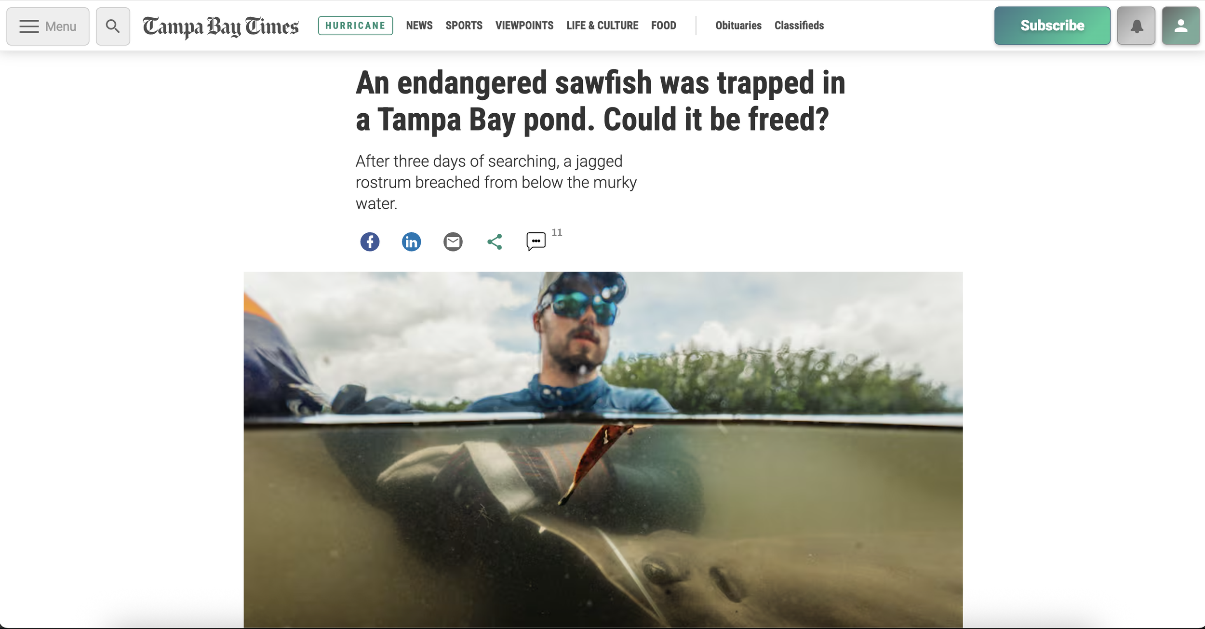The width and height of the screenshot is (1205, 629).
Task: Open the NEWS menu item
Action: 419,26
